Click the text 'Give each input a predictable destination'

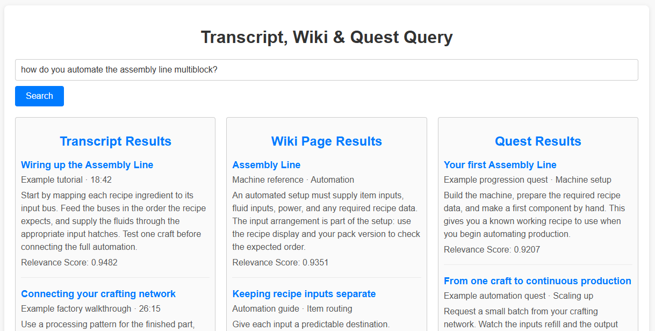310,325
